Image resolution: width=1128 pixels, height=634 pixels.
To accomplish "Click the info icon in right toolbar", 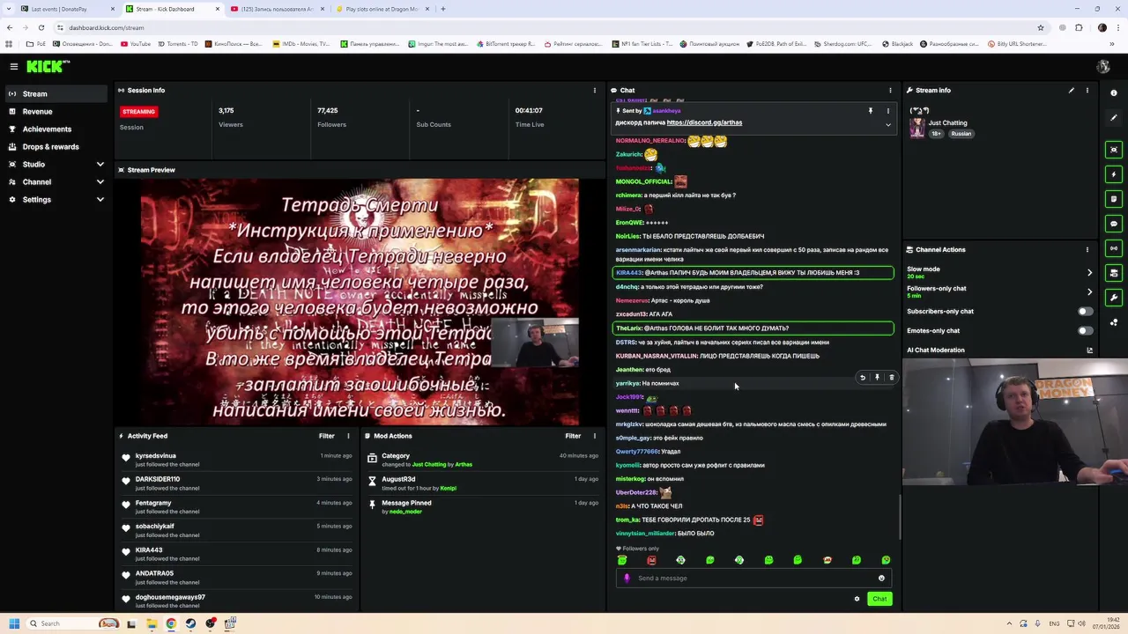I will tap(1114, 93).
